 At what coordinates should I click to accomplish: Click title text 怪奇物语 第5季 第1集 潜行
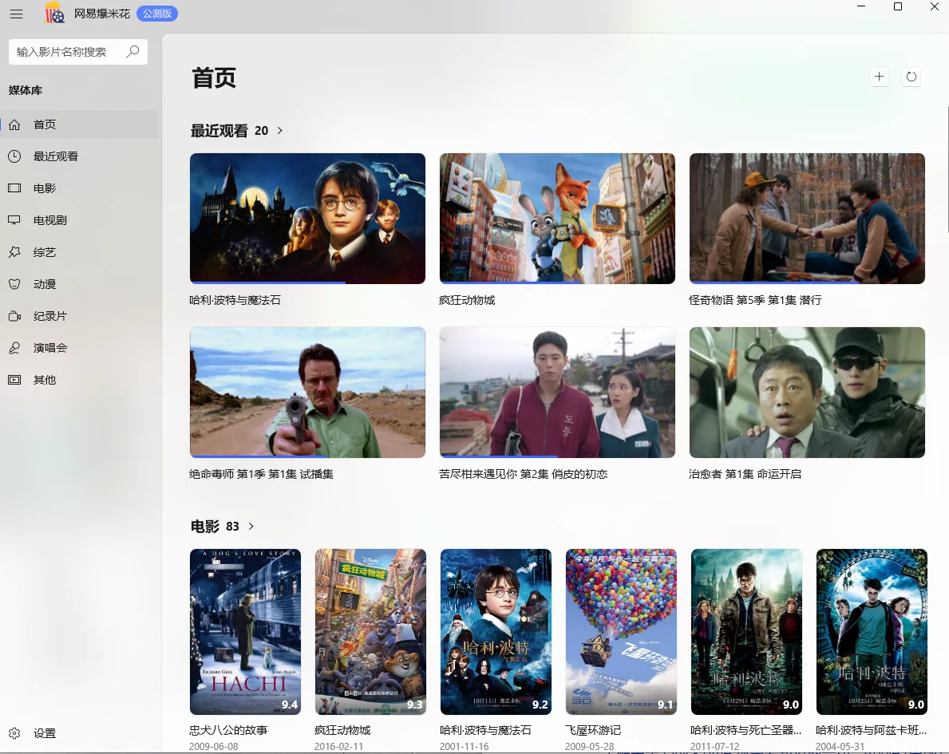(x=755, y=300)
